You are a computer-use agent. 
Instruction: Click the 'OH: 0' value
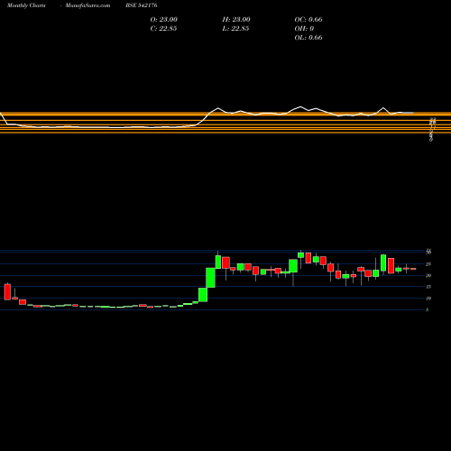[304, 29]
